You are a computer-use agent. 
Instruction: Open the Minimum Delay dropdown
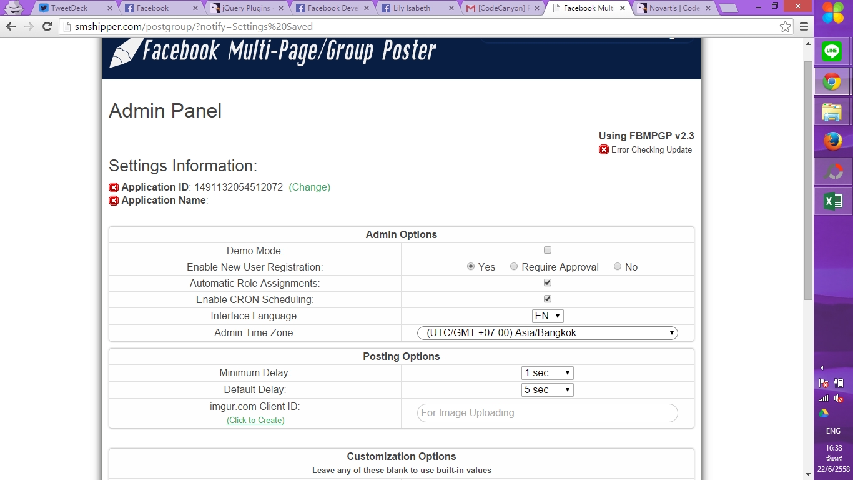(548, 373)
